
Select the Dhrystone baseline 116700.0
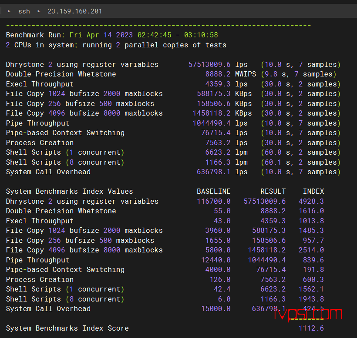(214, 201)
